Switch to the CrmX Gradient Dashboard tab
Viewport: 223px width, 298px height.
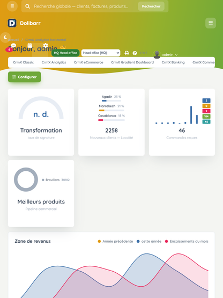tap(132, 62)
